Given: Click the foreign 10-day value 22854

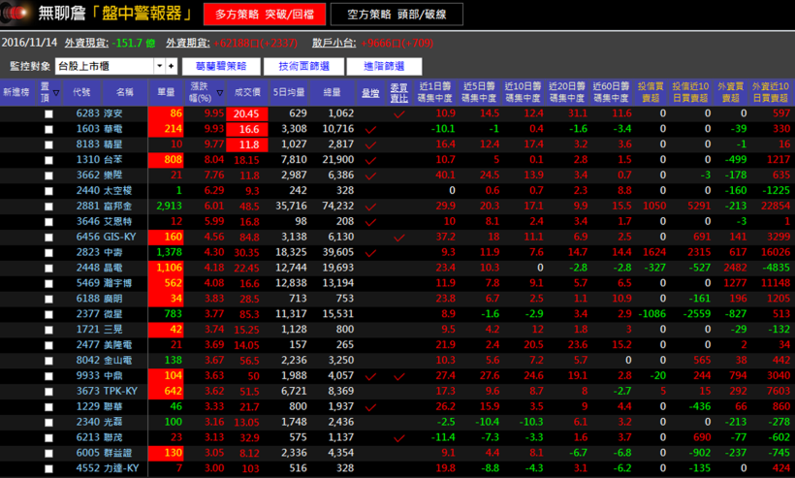Looking at the screenshot, I should point(776,207).
